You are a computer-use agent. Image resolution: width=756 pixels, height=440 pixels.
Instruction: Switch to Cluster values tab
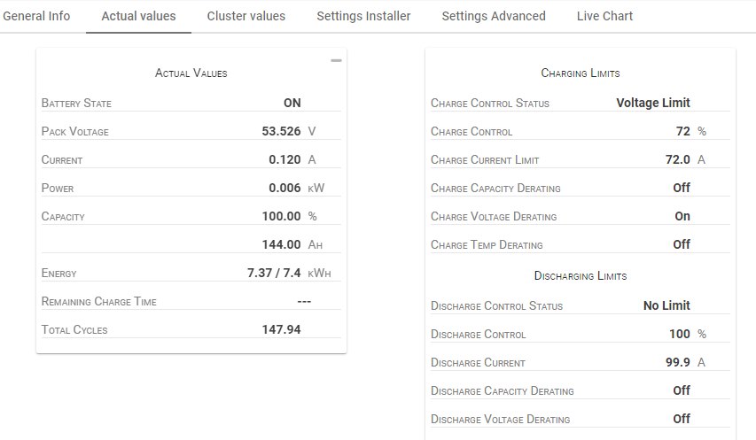(246, 16)
